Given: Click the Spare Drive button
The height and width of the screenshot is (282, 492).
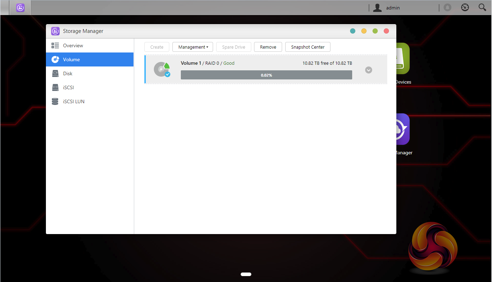Looking at the screenshot, I should (x=234, y=47).
